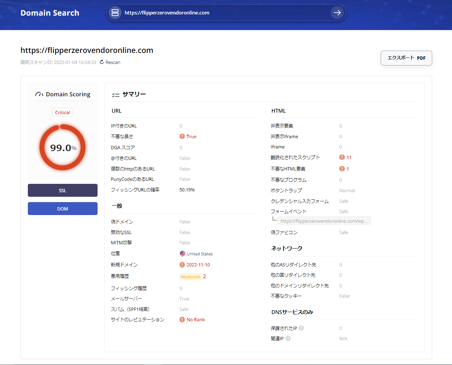
Task: Click the クレデンシャル入力フォーム label
Action: (300, 201)
